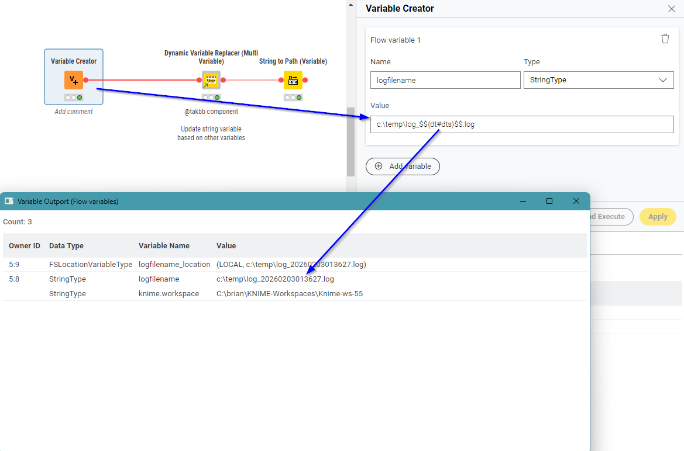This screenshot has width=684, height=451.
Task: Select the knime.workspace variable row
Action: (293, 294)
